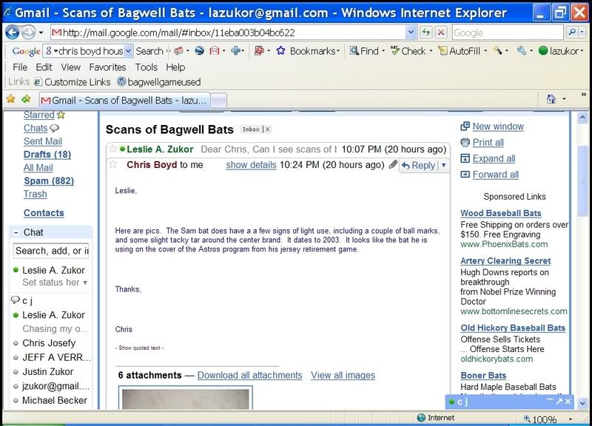592x426 pixels.
Task: Click the Expand all icon
Action: tap(465, 158)
